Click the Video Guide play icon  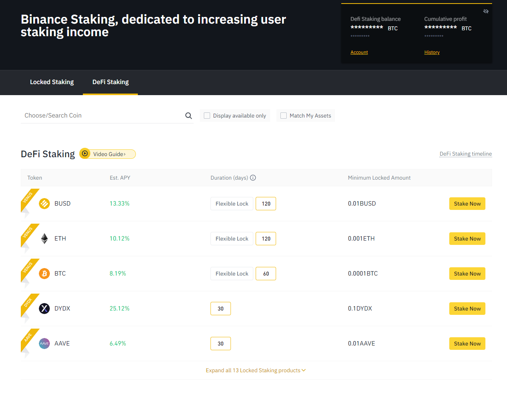coord(85,154)
